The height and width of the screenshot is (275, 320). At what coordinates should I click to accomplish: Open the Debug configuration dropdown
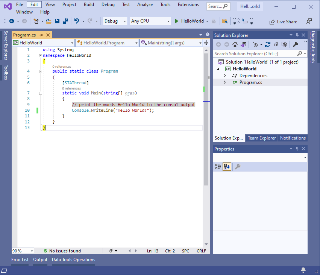115,21
